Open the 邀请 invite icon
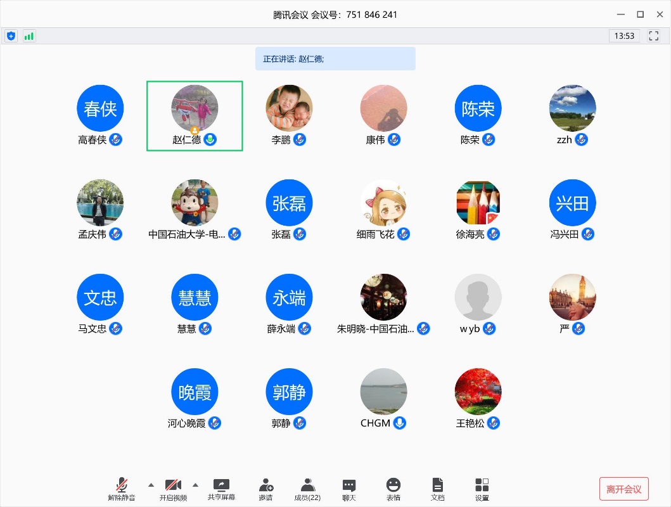The image size is (671, 507). point(265,489)
